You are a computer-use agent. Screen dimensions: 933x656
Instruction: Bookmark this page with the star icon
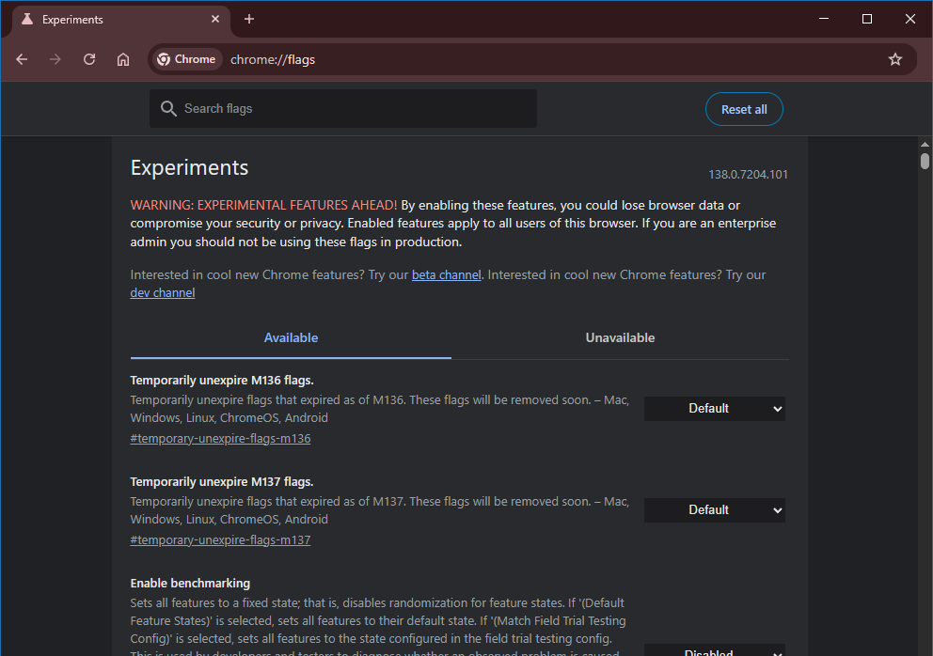tap(895, 59)
